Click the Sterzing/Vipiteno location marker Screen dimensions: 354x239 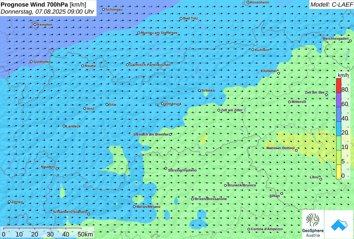[166, 168]
